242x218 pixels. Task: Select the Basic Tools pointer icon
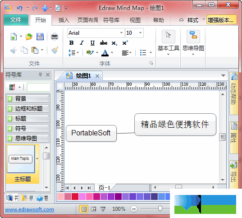pyautogui.click(x=169, y=36)
